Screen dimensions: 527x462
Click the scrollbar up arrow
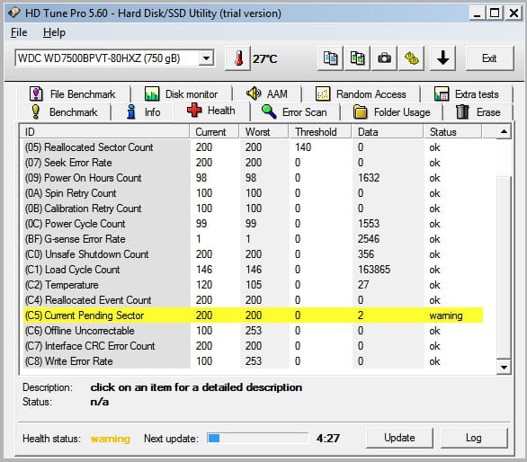point(504,132)
